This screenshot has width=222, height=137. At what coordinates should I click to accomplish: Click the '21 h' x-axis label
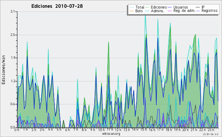[194, 130]
